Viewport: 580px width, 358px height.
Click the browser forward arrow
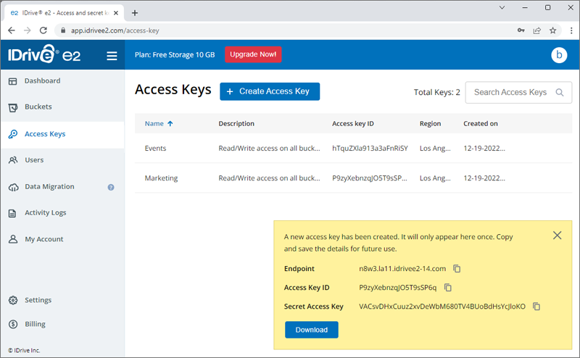tap(28, 30)
